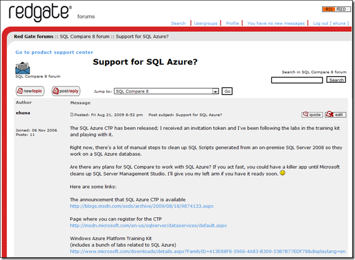Image resolution: width=355 pixels, height=260 pixels.
Task: Open the msdn.microsoft.com dataservices link
Action: tap(148, 226)
